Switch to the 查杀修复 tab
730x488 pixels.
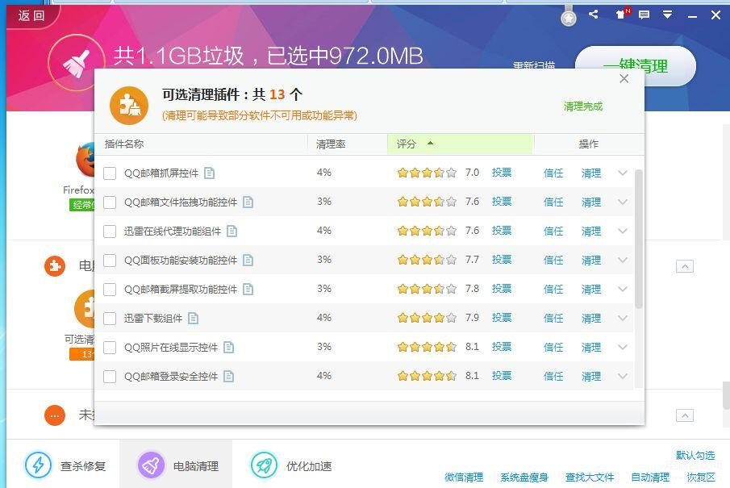[63, 465]
